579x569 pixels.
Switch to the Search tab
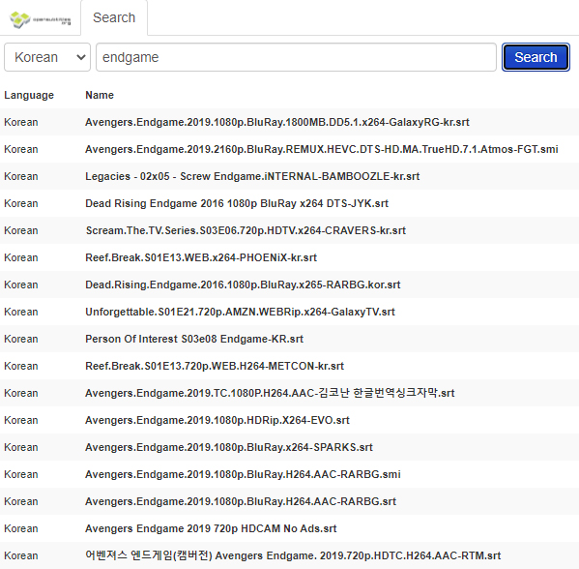coord(114,17)
